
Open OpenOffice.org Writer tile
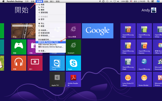click(157, 31)
